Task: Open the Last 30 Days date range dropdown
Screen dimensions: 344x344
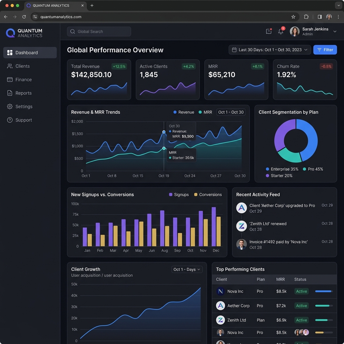Action: 270,50
